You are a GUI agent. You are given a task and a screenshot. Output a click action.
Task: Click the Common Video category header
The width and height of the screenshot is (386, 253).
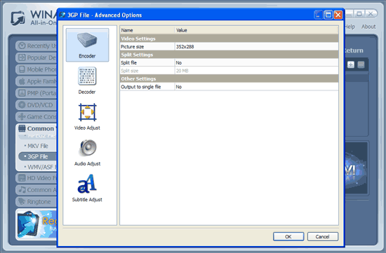(x=37, y=128)
